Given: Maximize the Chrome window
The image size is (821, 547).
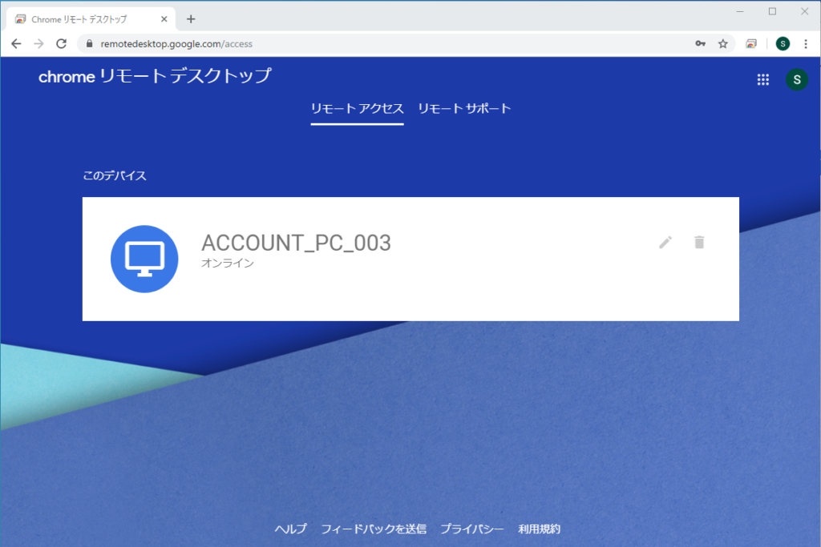Looking at the screenshot, I should pyautogui.click(x=772, y=11).
